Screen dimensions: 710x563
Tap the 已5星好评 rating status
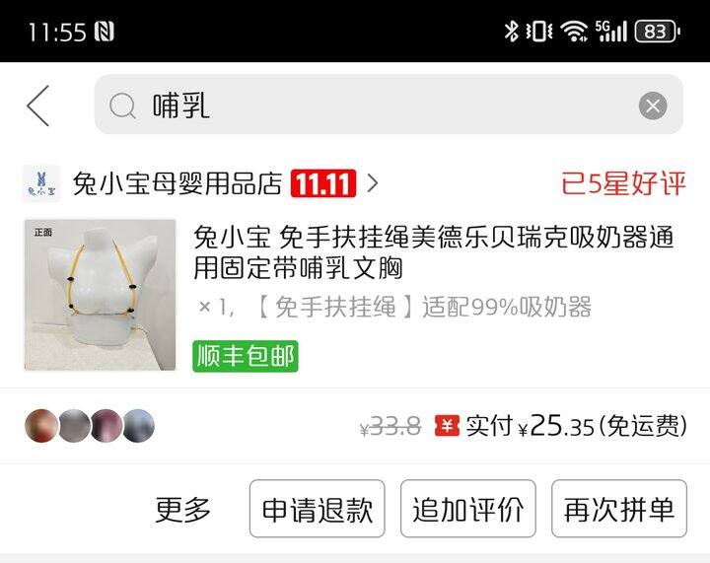(x=623, y=183)
